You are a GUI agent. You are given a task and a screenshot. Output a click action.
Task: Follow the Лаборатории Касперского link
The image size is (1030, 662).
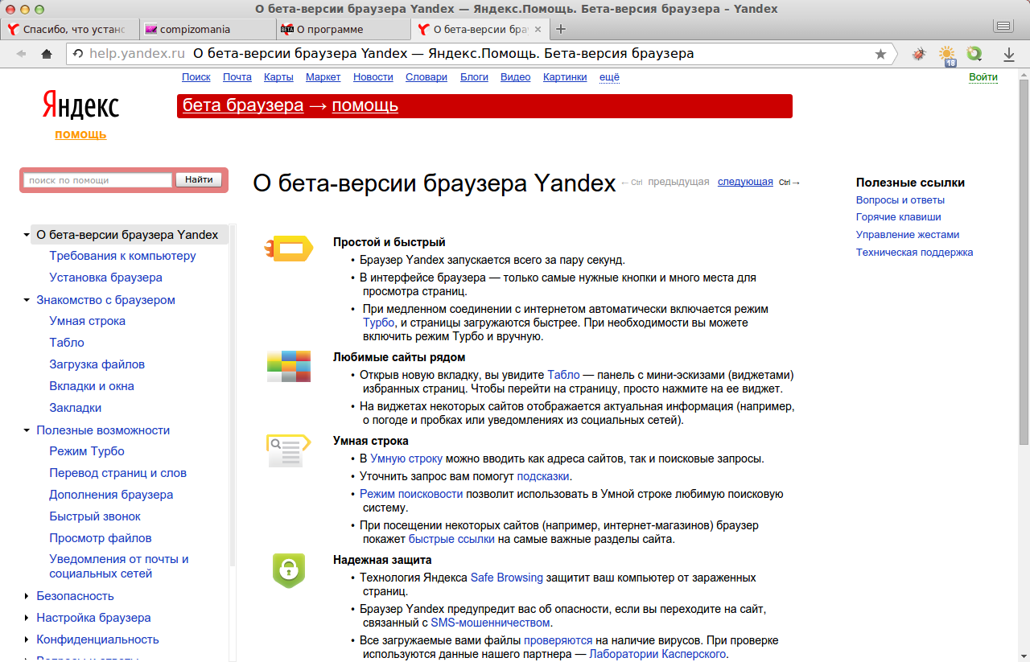(x=658, y=654)
